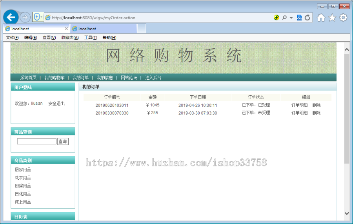This screenshot has height=224, width=353.
Task: Open the 收藏夹(A) menu
Action: [x=70, y=38]
